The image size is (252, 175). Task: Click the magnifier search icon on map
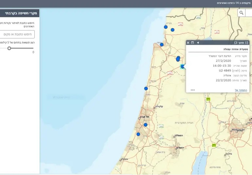pyautogui.click(x=242, y=13)
